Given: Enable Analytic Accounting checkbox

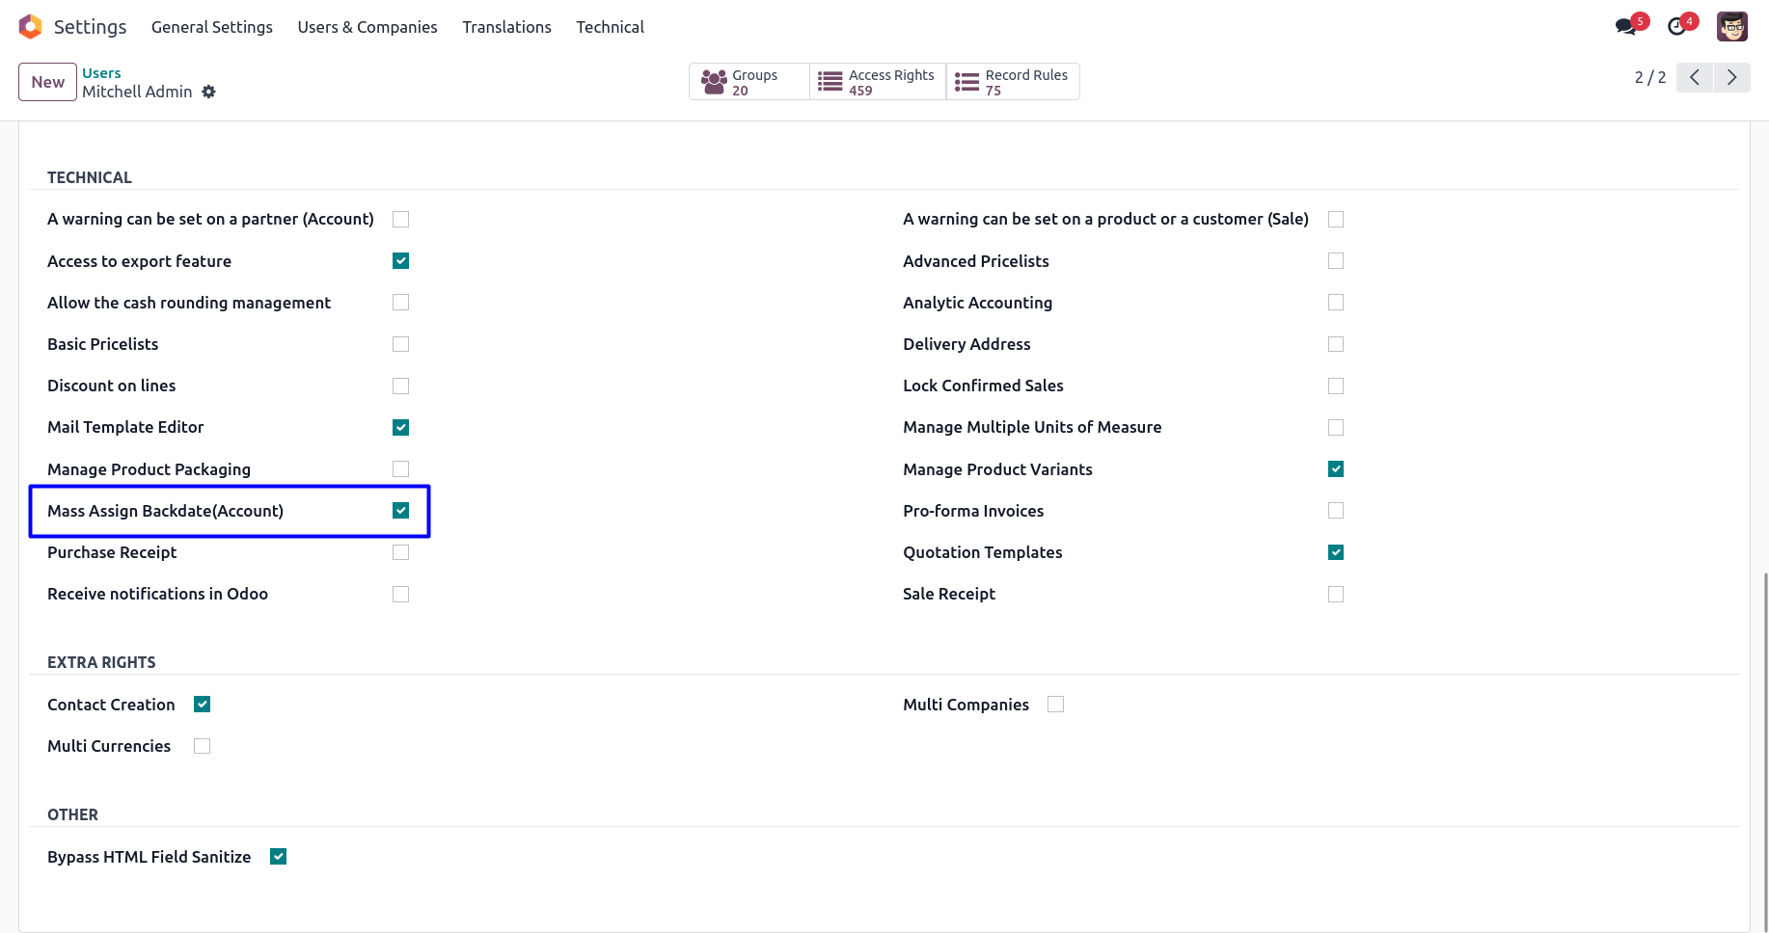Looking at the screenshot, I should [1336, 303].
